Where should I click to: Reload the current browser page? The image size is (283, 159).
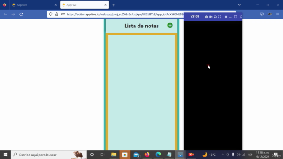coord(21,14)
